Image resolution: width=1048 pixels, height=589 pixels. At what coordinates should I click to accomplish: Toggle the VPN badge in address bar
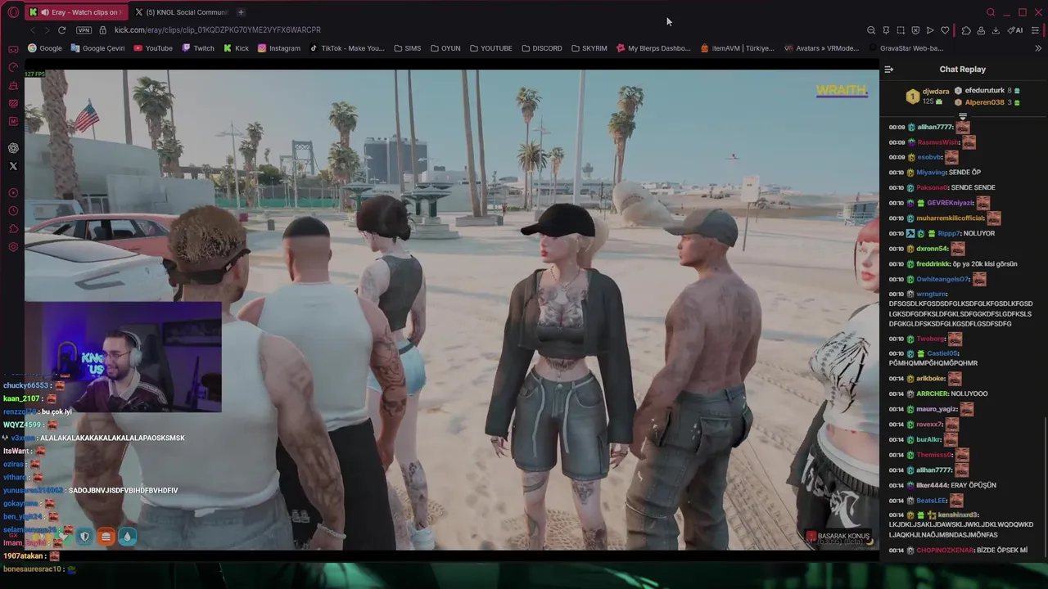(x=84, y=30)
